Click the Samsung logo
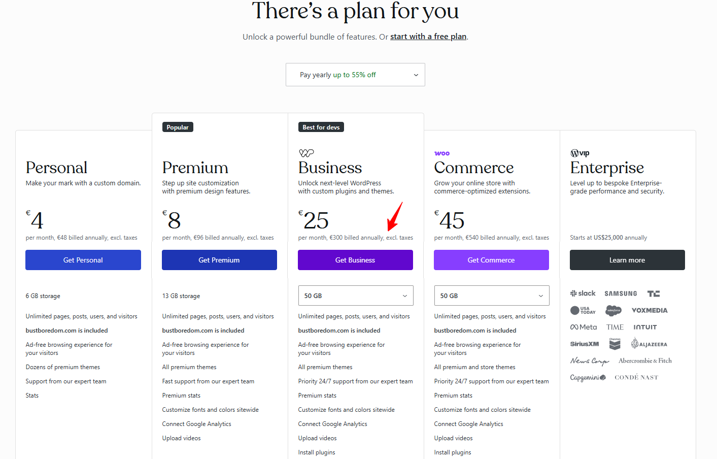Screen dimensions: 717x459 [621, 293]
